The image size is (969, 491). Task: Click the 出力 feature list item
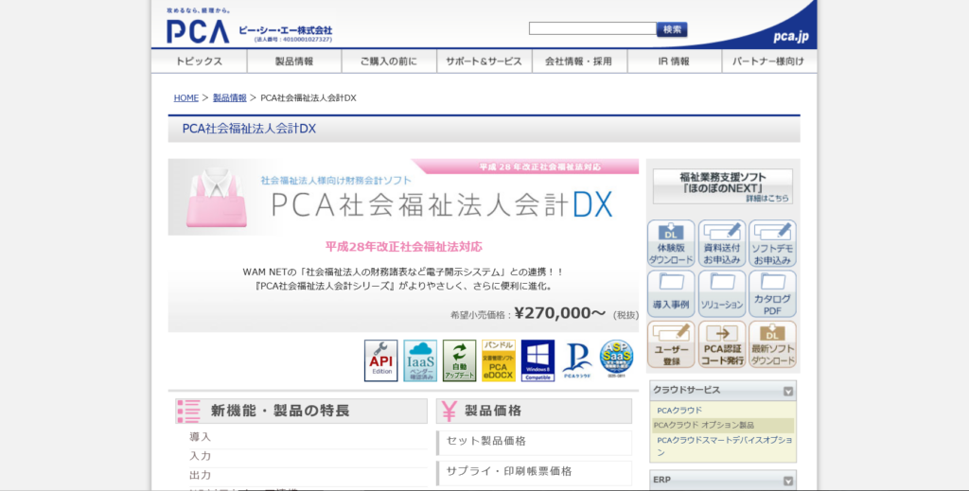[201, 475]
